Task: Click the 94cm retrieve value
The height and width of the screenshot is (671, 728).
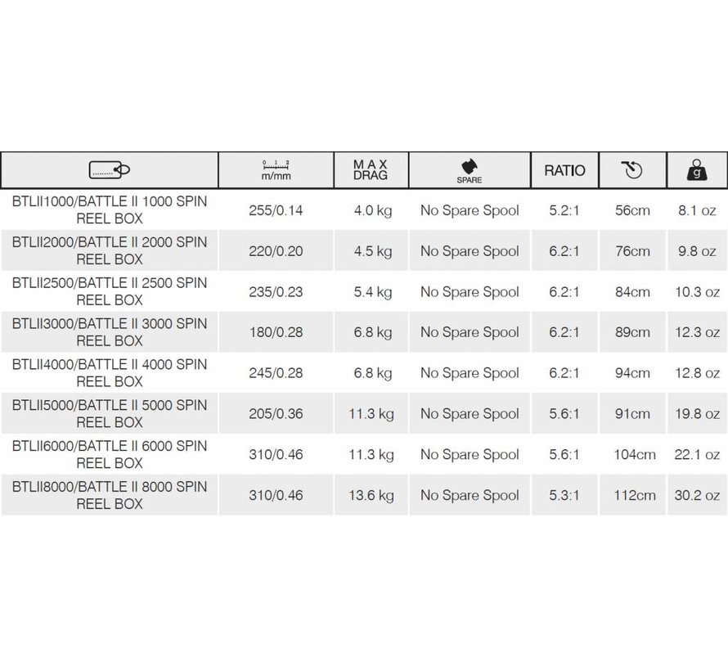Action: click(x=632, y=373)
